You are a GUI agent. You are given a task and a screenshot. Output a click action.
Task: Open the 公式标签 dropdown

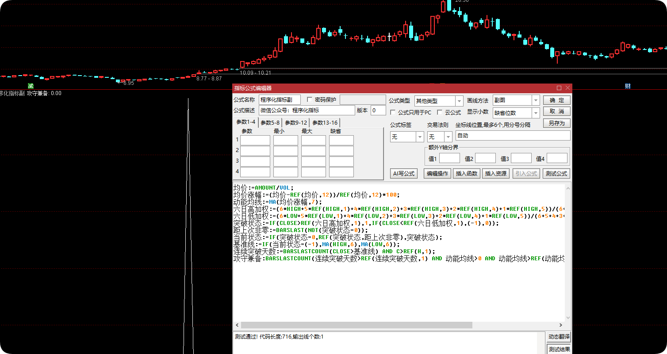coord(420,137)
